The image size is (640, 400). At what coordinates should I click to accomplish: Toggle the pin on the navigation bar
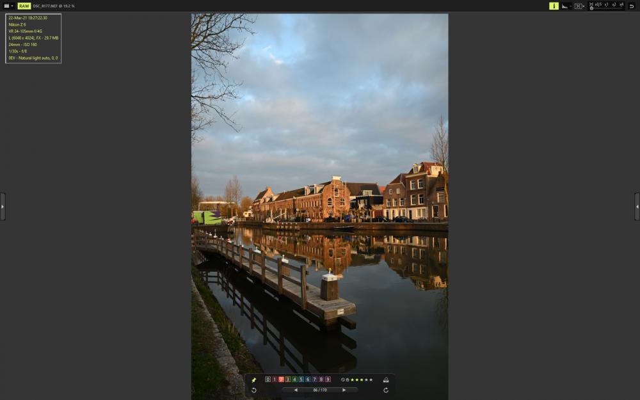(254, 380)
